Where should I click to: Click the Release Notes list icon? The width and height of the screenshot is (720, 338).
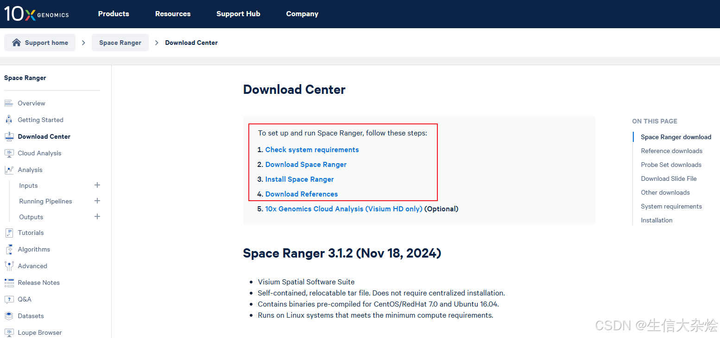pos(9,283)
